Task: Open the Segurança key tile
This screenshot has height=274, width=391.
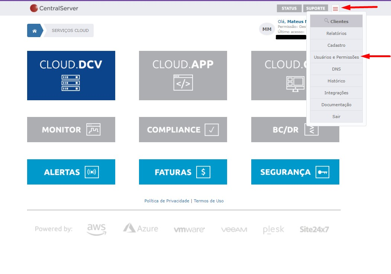Action: point(295,172)
